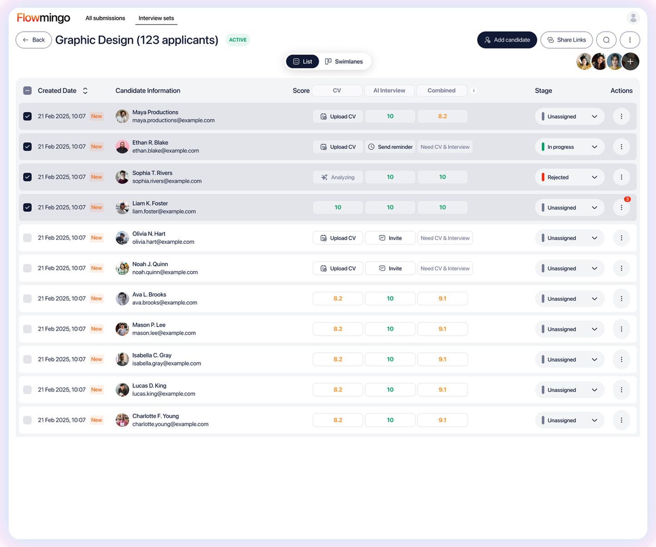Open stage dropdown for Mason P. Lee
The height and width of the screenshot is (547, 656).
coord(570,329)
